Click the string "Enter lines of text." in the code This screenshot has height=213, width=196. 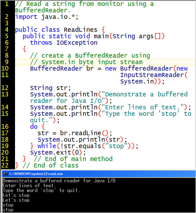coord(143,107)
